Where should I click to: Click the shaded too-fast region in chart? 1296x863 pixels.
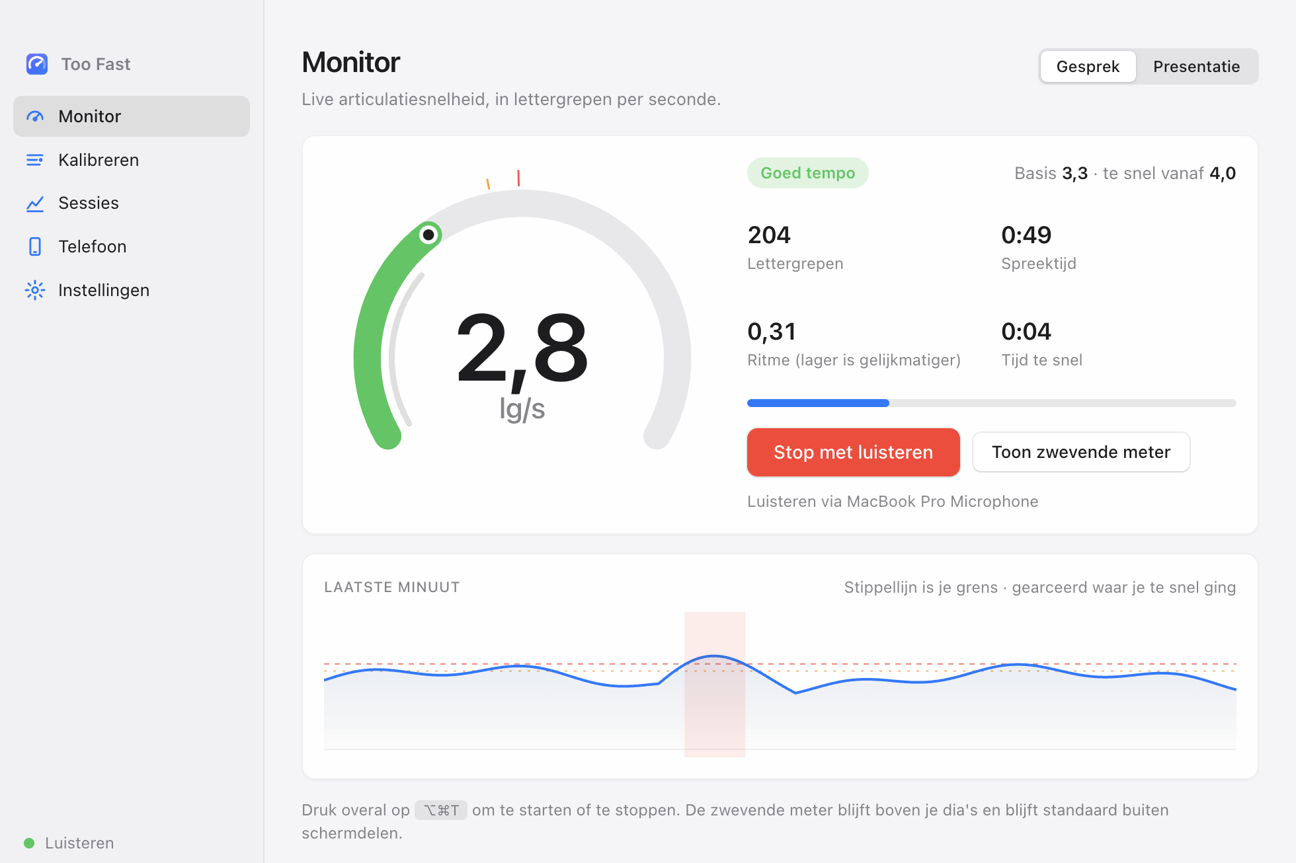coord(714,684)
